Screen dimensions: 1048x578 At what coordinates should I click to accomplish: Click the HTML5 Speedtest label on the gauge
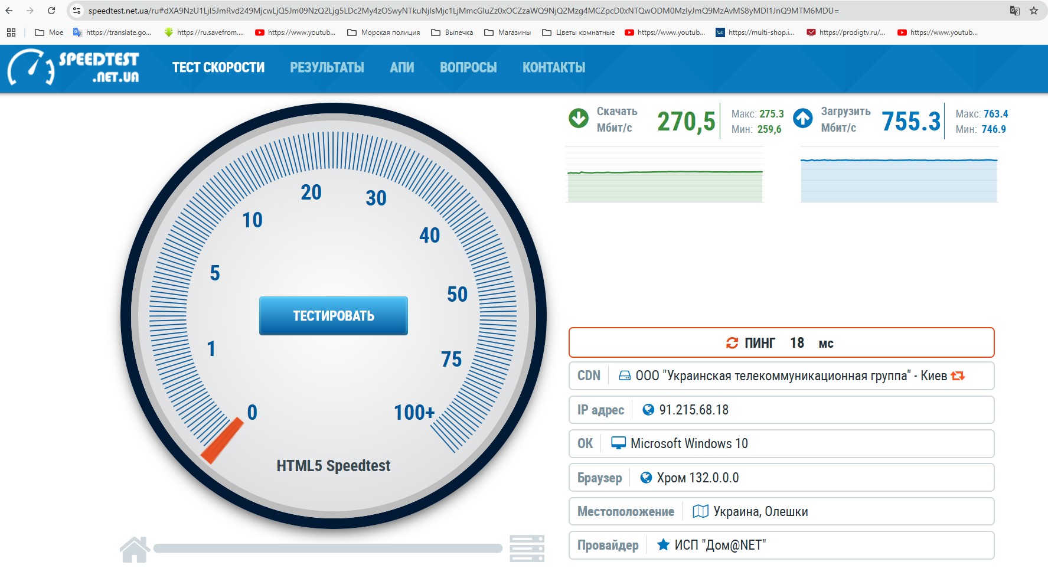click(x=334, y=466)
